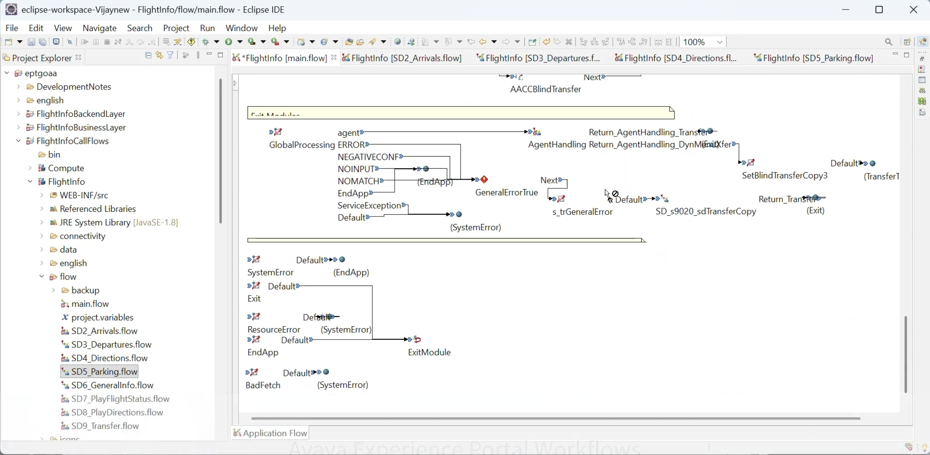Open the Debug configurations dropdown arrow
Screen dimensions: 930x455
coord(217,42)
